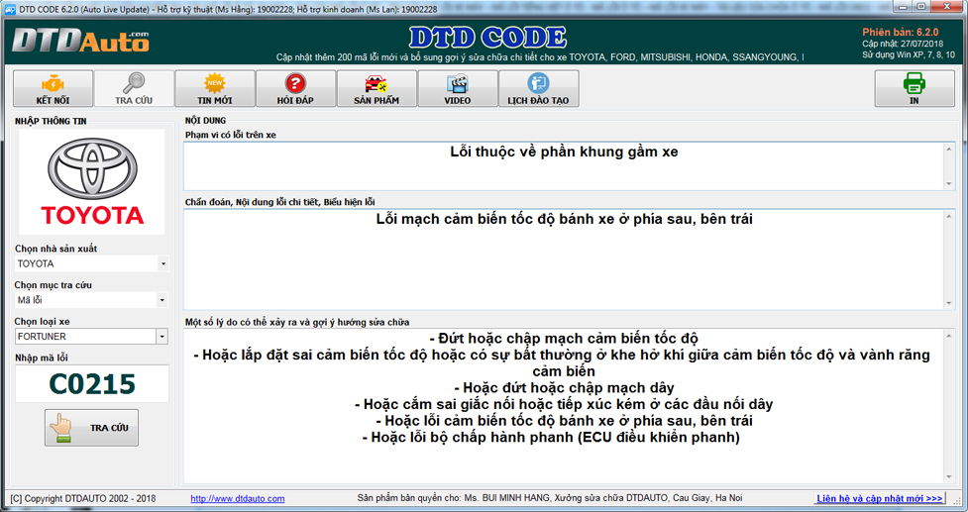
Task: Expand the Chọn nhà sản xuất TOYOTA dropdown
Action: [x=162, y=263]
